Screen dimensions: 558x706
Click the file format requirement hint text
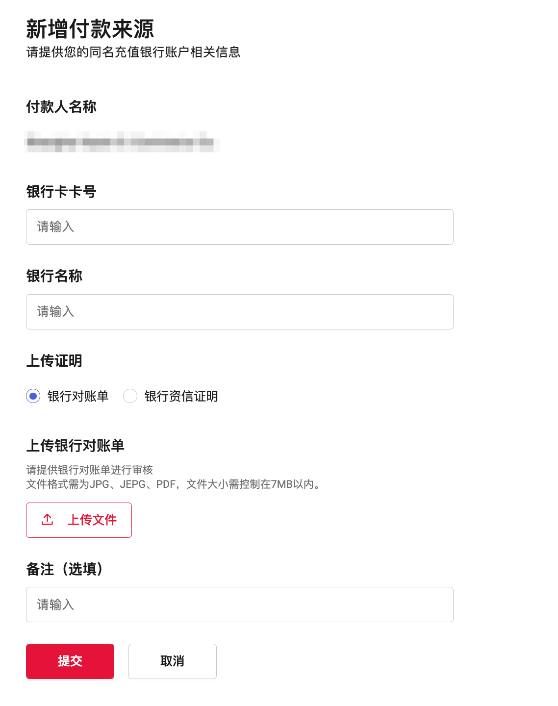175,484
